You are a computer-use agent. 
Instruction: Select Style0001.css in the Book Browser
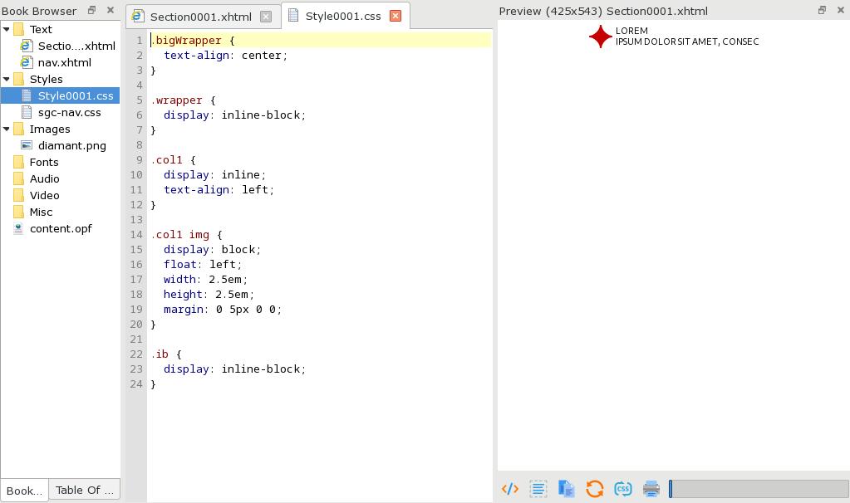(76, 95)
